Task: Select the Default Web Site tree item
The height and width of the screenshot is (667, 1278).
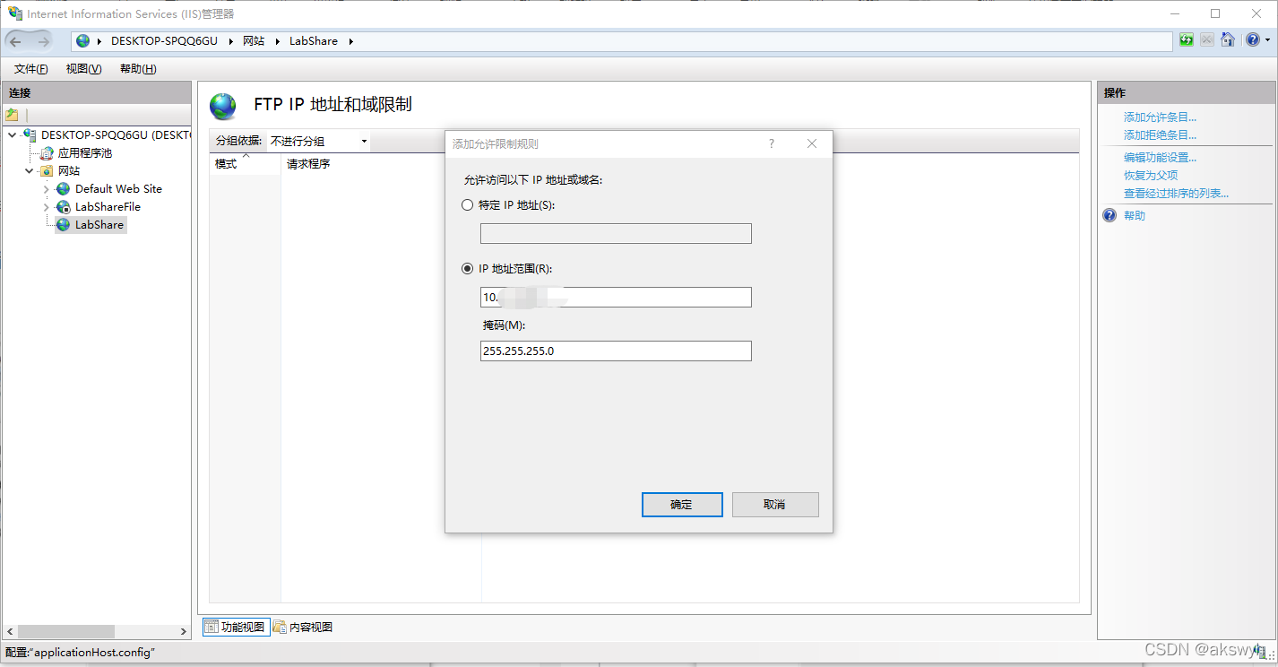Action: point(118,189)
